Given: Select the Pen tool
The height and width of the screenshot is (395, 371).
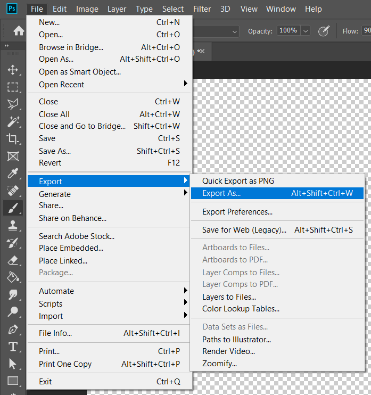Looking at the screenshot, I should point(13,329).
